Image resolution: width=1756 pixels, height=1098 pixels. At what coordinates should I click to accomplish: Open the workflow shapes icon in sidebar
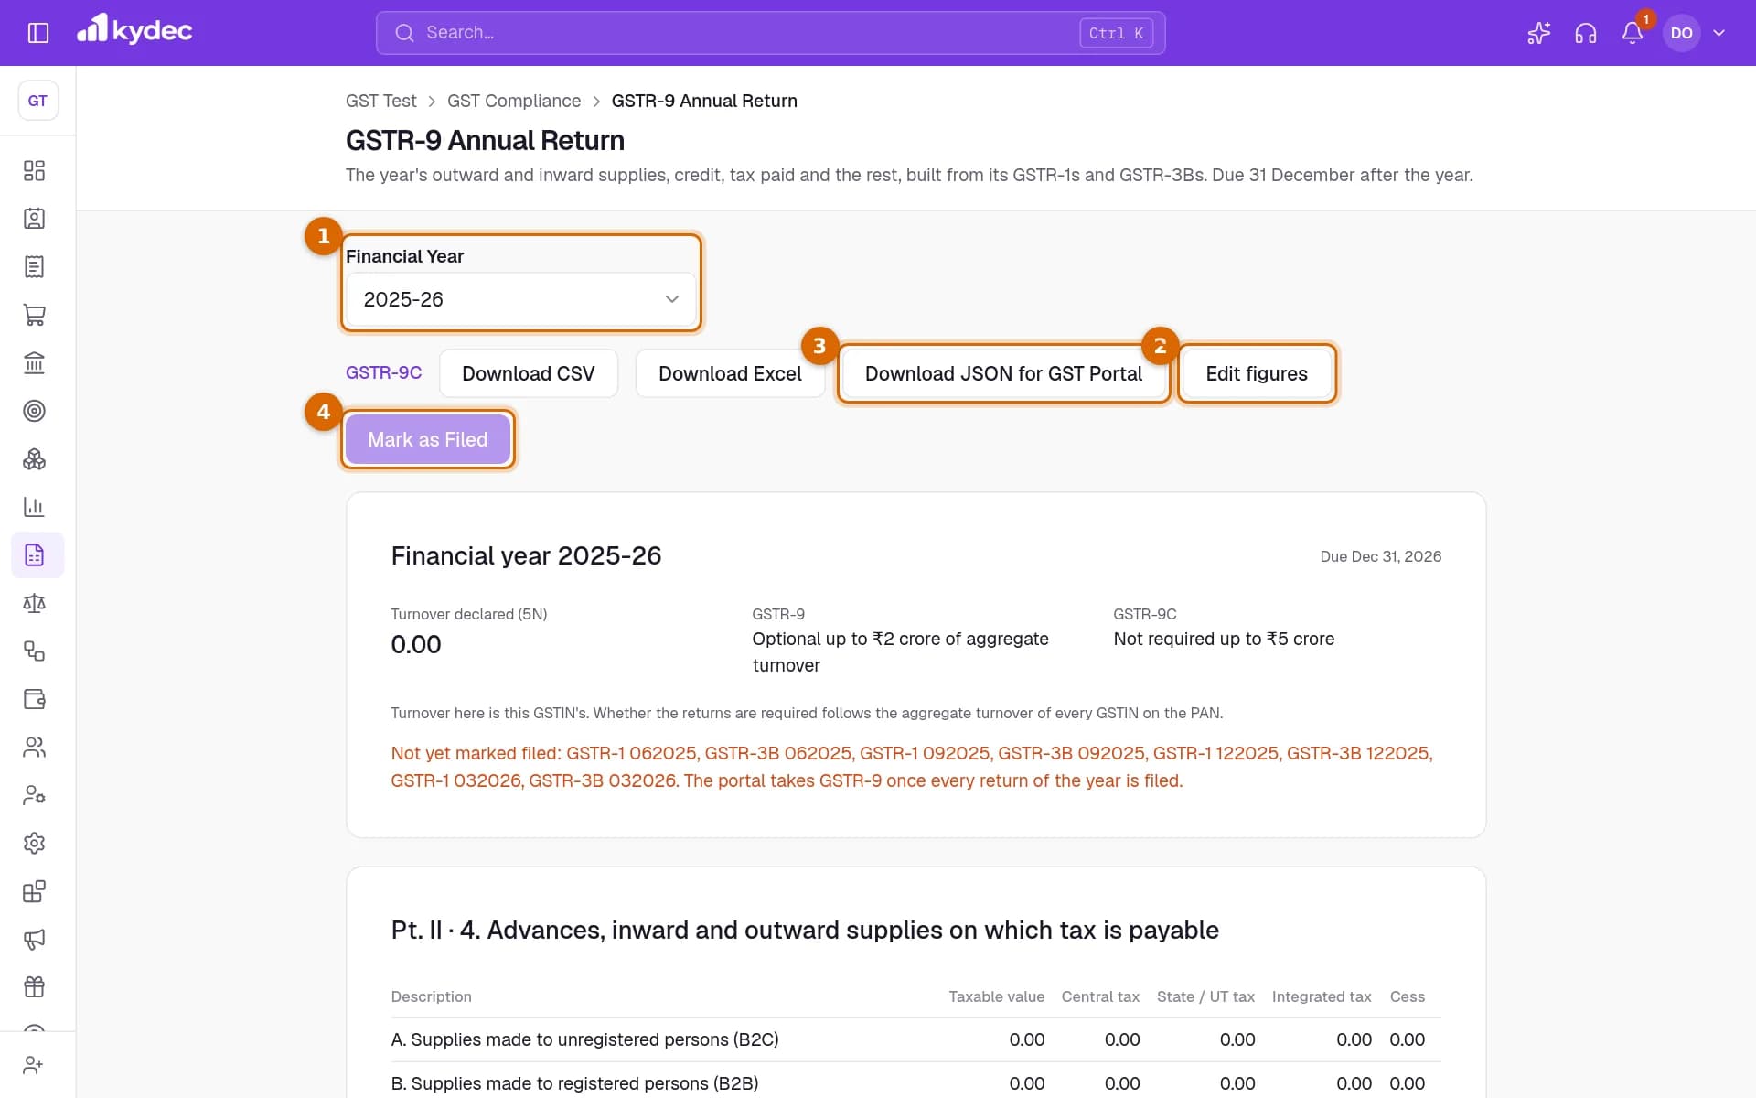(x=34, y=651)
